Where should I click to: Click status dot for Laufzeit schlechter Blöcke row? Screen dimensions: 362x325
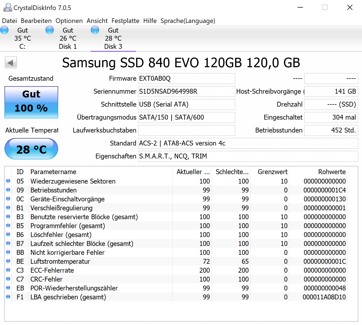8,243
